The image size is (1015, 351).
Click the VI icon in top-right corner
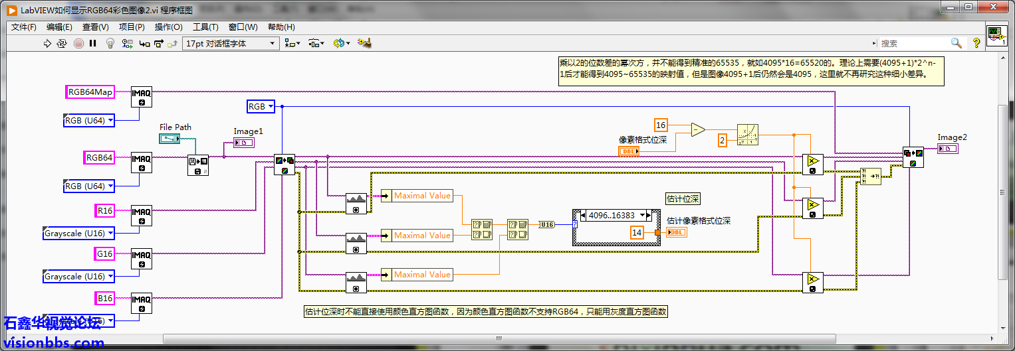click(x=998, y=35)
